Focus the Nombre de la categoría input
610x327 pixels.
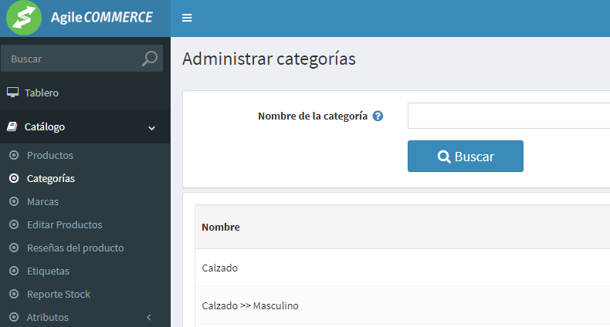[509, 116]
